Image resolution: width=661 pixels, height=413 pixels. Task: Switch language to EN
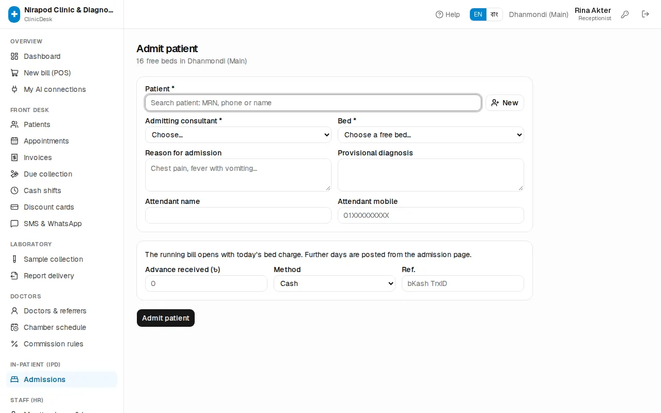(x=478, y=14)
